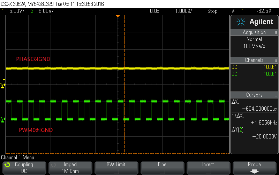Click the Stop run status indicator

tap(212, 11)
